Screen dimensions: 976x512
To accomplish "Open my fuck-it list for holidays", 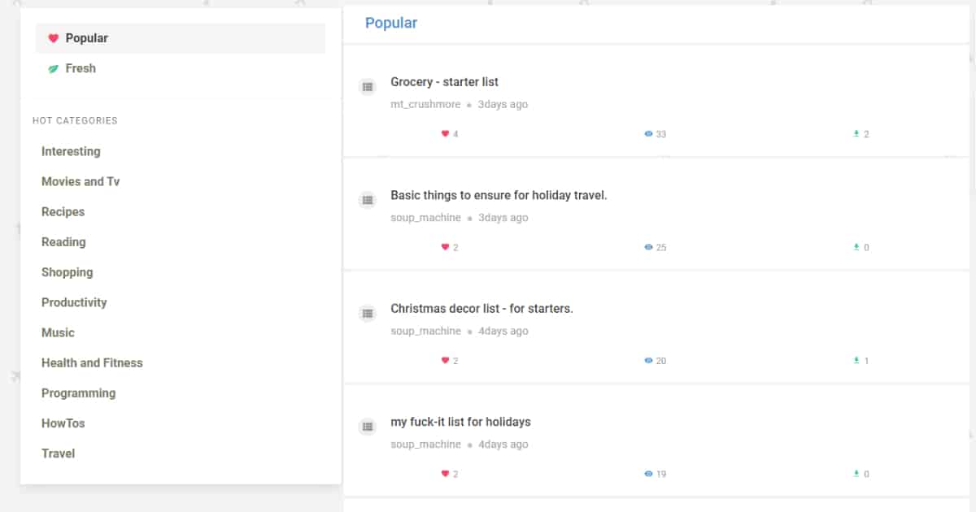I will tap(460, 423).
